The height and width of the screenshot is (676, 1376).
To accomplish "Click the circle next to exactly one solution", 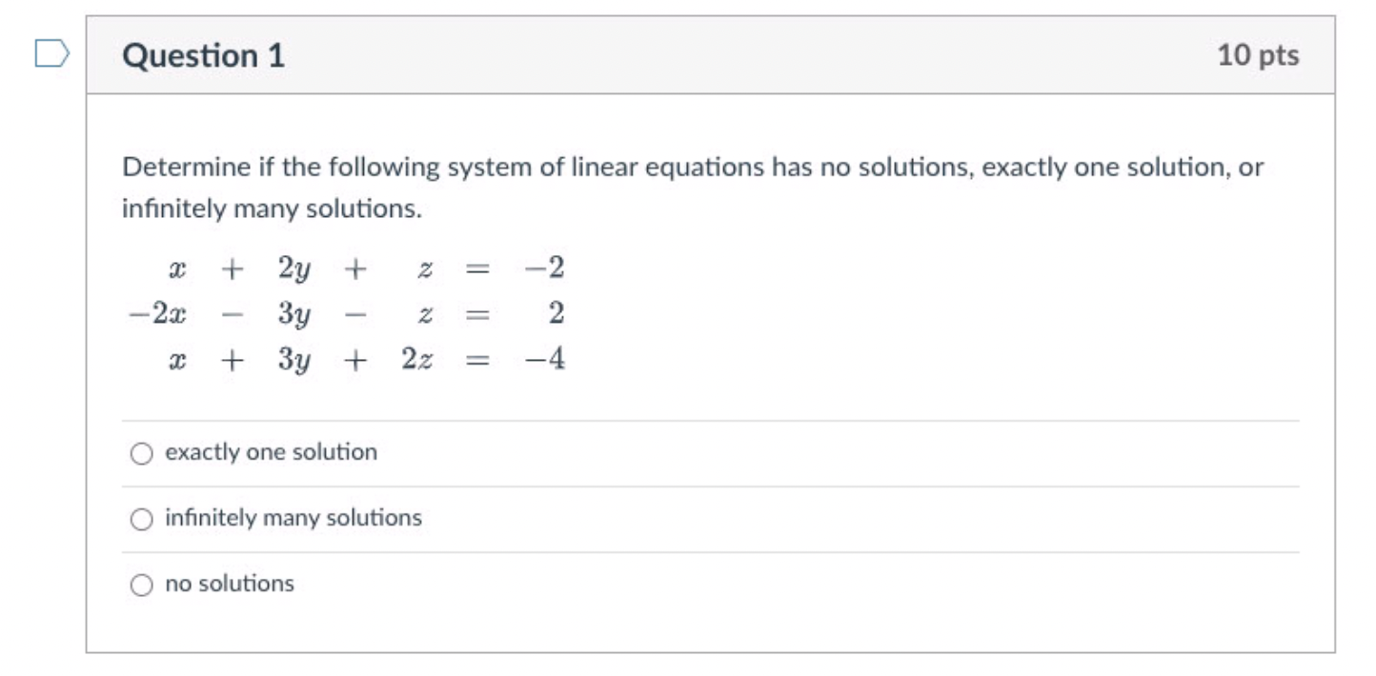I will pyautogui.click(x=141, y=454).
